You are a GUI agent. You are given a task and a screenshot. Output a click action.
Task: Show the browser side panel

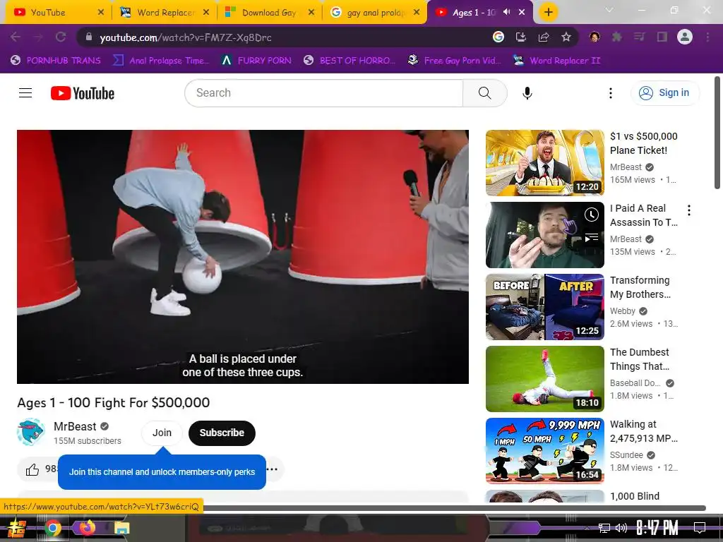coord(662,37)
